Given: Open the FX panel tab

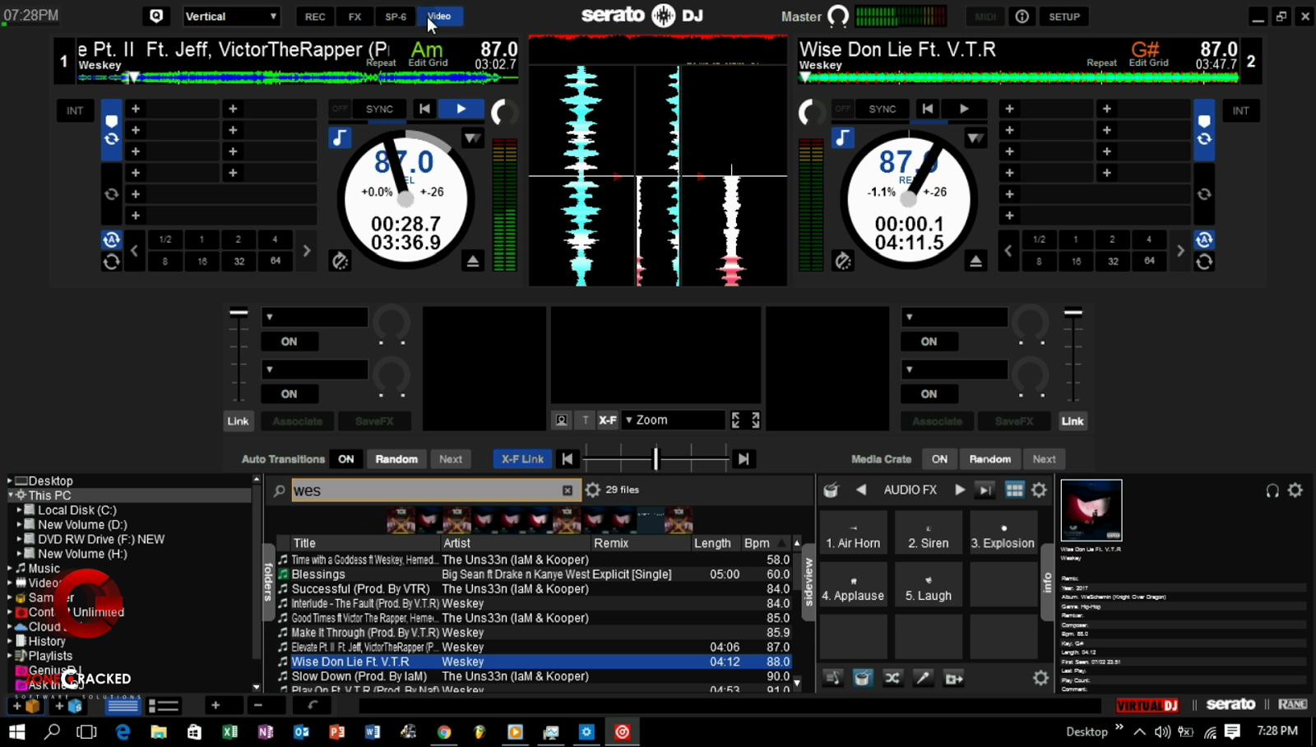Looking at the screenshot, I should 354,16.
